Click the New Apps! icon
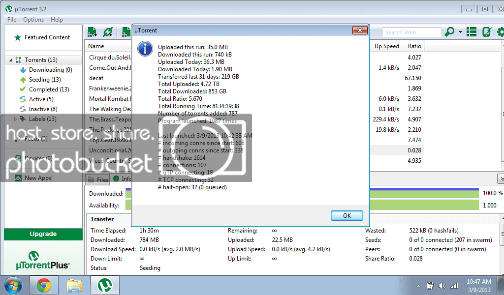 pos(18,178)
